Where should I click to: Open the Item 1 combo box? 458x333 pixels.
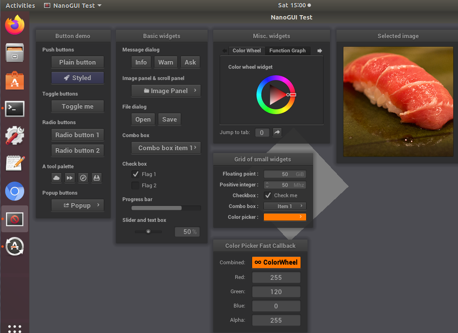pos(285,206)
